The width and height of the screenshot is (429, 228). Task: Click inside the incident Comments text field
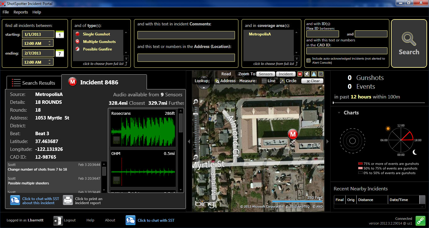point(186,35)
